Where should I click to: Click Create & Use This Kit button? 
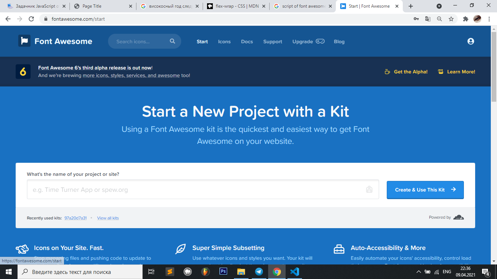425,190
